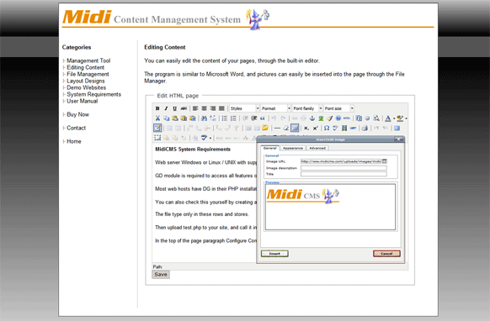Open the text color dropdown arrow
Viewport: 490px width, 321px height.
point(394,118)
